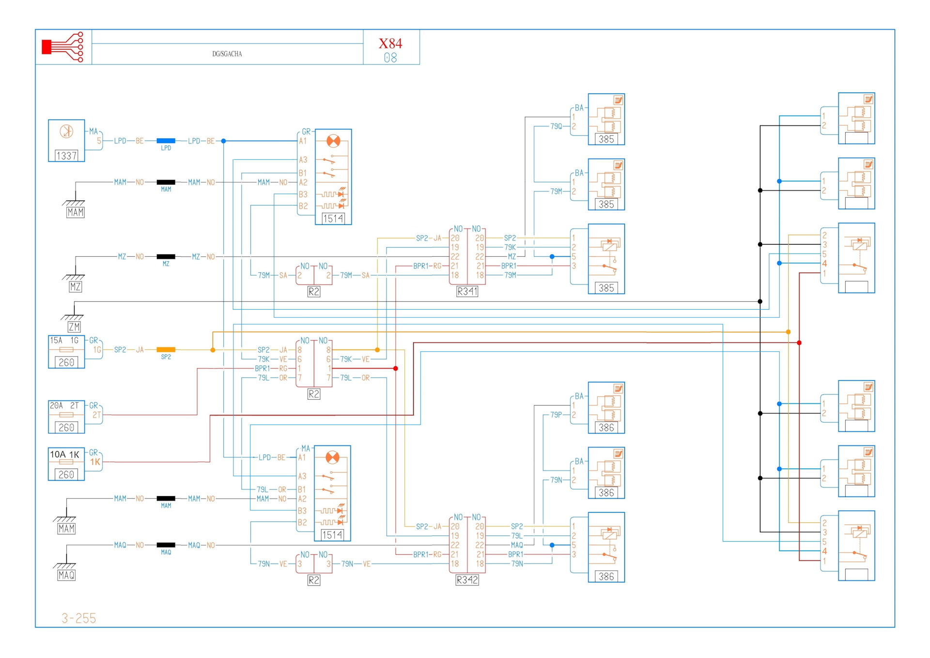This screenshot has width=930, height=658.
Task: Click the 385 label in the box wired to 79Q
Action: coord(606,139)
